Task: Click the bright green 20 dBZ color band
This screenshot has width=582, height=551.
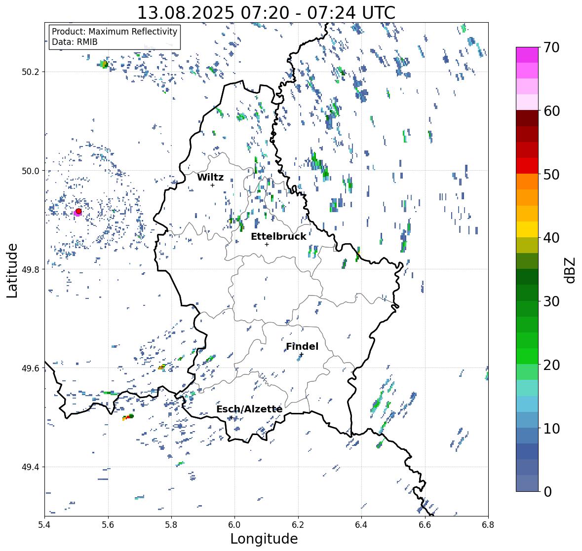Action: [x=527, y=356]
